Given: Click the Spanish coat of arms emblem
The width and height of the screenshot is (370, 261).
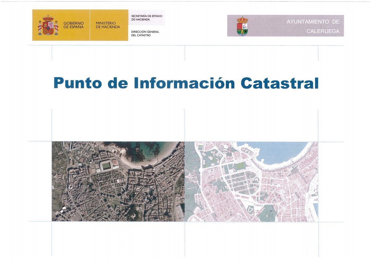Looking at the screenshot, I should pos(48,25).
